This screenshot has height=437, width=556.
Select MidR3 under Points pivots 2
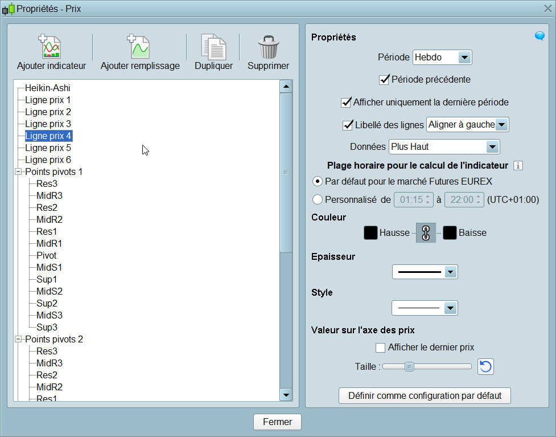coord(50,363)
